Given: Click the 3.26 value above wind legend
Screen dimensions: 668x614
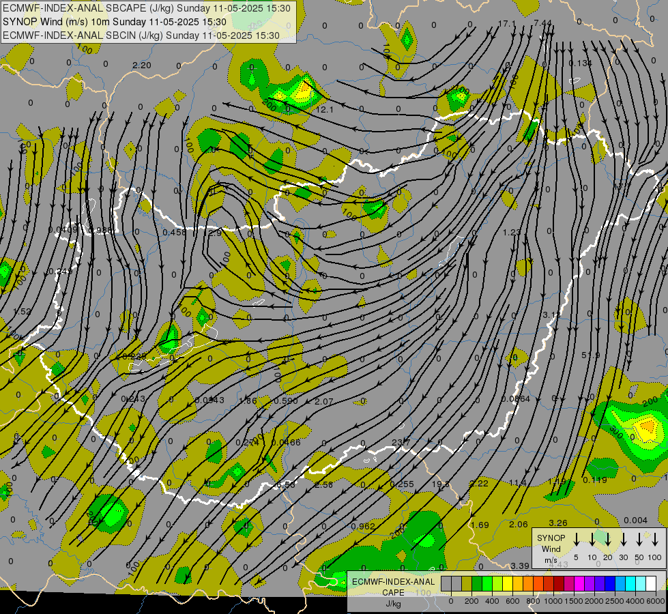Looking at the screenshot, I should coord(558,523).
